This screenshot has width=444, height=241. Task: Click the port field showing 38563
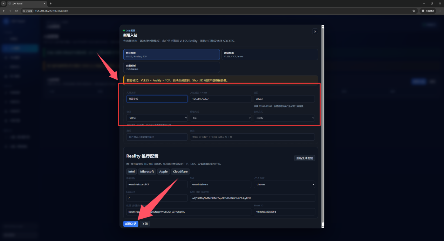284,99
